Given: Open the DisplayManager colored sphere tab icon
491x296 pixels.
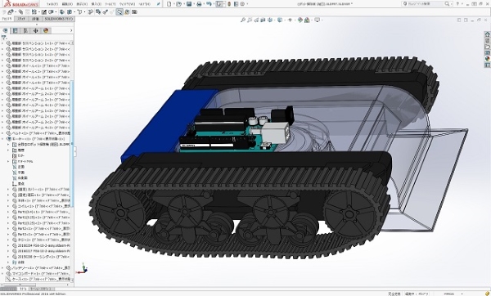Looking at the screenshot, I should [x=46, y=30].
